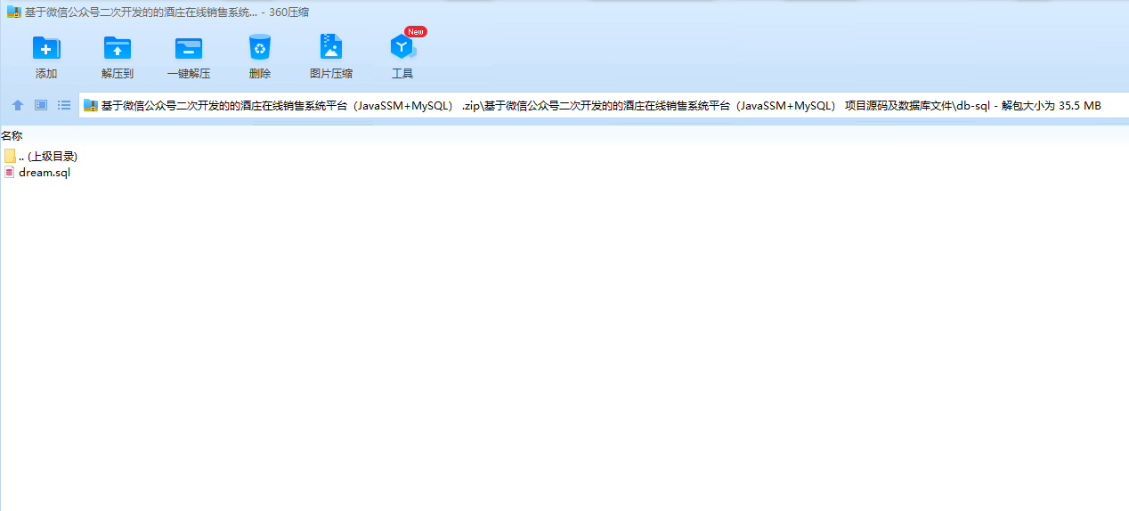Click the 添加 (Add) toolbar icon
1129x511 pixels.
[46, 48]
